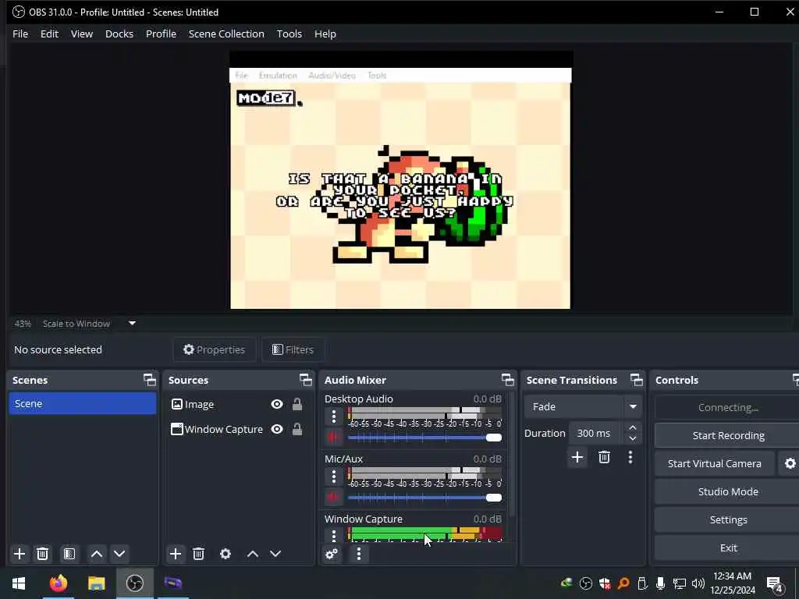Open the Tools menu
This screenshot has width=799, height=599.
[x=289, y=34]
